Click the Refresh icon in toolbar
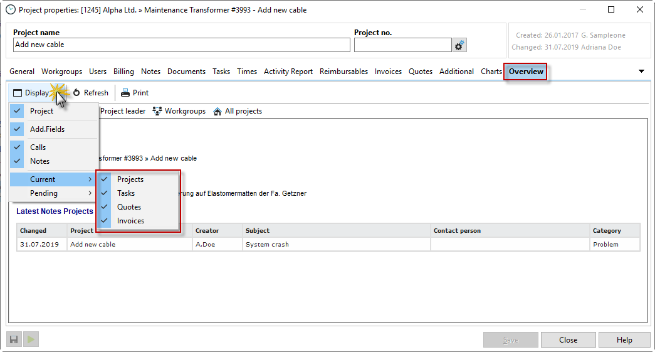Viewport: 655px width, 352px height. pyautogui.click(x=76, y=93)
